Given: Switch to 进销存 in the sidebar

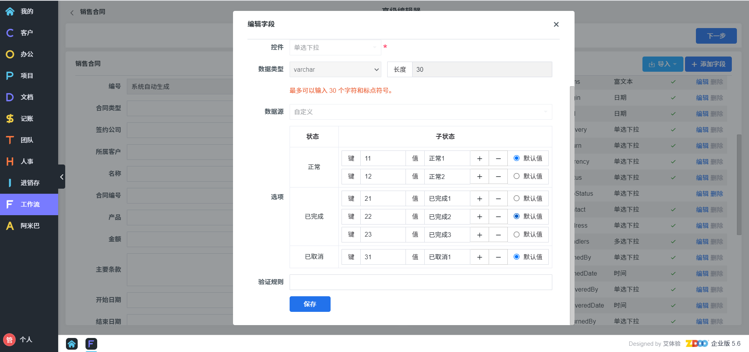Looking at the screenshot, I should click(x=30, y=183).
